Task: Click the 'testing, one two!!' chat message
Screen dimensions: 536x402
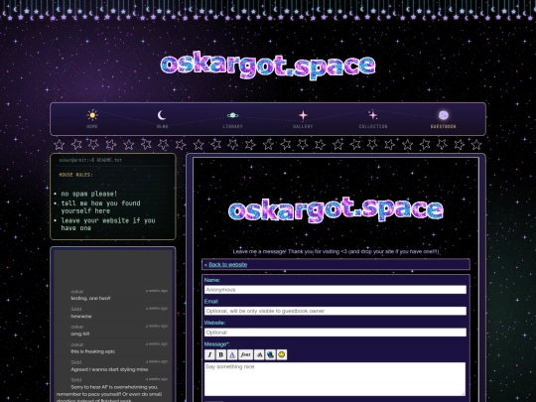Action: 90,298
